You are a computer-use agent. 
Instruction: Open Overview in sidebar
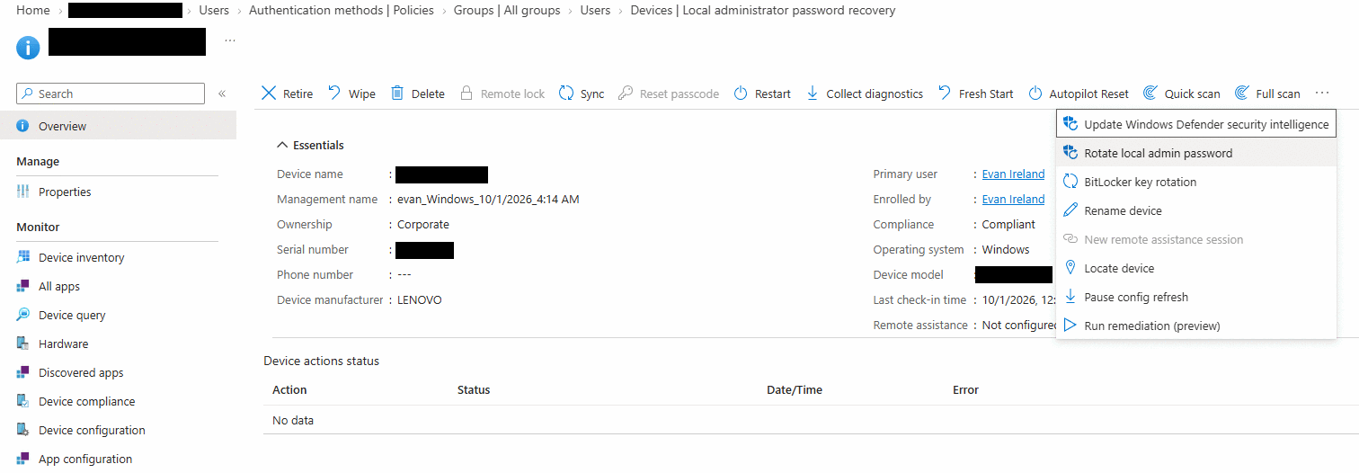click(118, 126)
